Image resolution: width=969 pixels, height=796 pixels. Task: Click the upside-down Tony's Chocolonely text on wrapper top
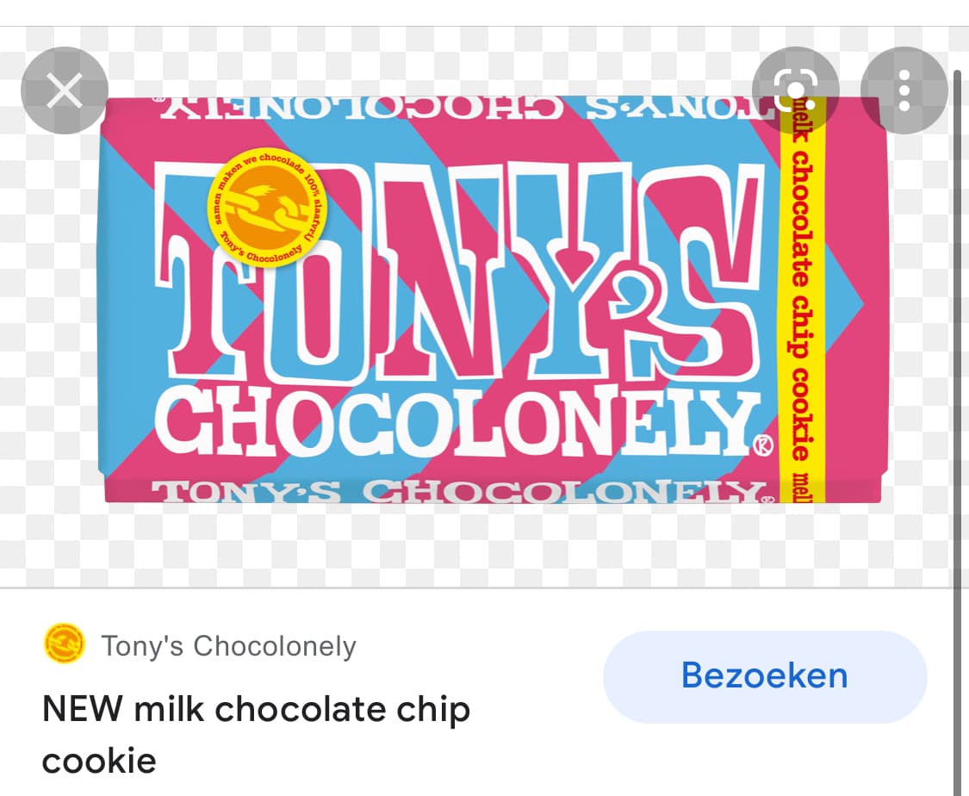(x=465, y=109)
